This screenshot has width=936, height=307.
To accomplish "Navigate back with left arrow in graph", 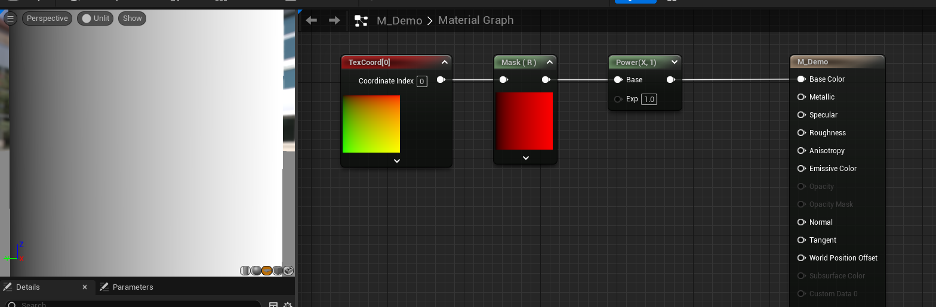I will pos(311,20).
